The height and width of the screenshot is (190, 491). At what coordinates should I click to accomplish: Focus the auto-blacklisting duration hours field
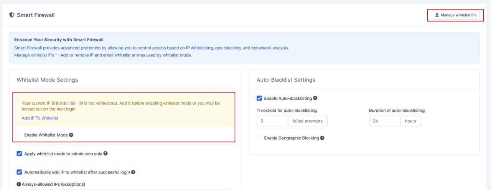385,121
